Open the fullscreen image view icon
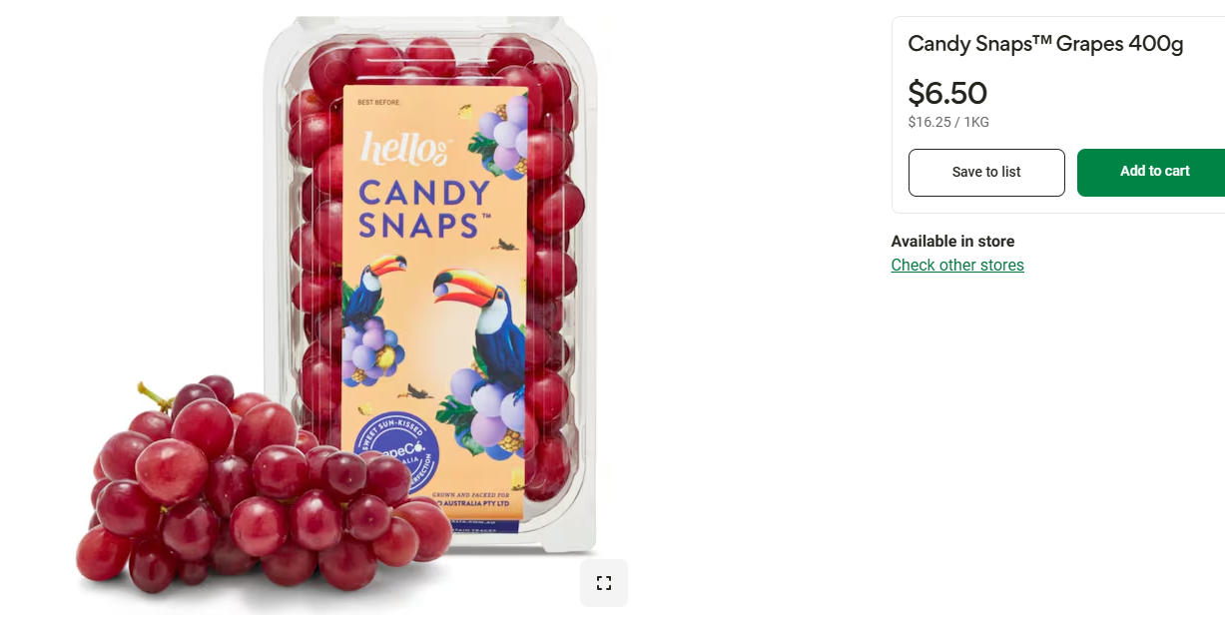The width and height of the screenshot is (1225, 618). 604,583
